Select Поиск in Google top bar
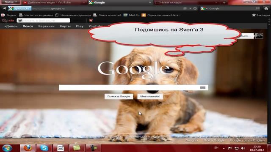The image size is (271, 152). pyautogui.click(x=28, y=26)
